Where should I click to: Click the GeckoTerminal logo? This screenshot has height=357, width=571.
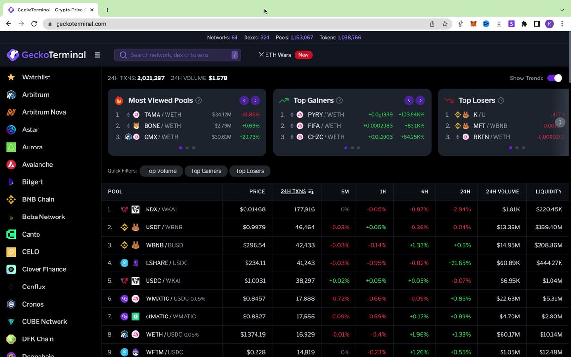(x=46, y=55)
